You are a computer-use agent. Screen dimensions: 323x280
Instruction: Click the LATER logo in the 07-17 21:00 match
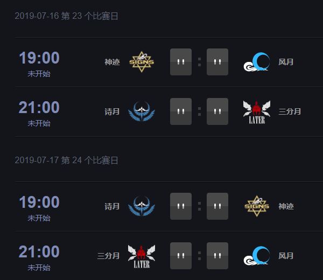[x=142, y=256]
